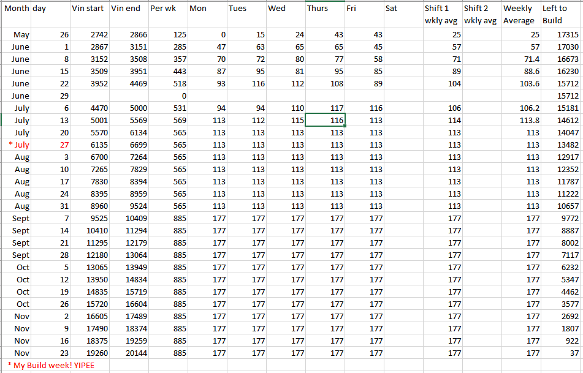Image resolution: width=583 pixels, height=373 pixels.
Task: Click the 'Weekly Average' header cell
Action: point(520,15)
